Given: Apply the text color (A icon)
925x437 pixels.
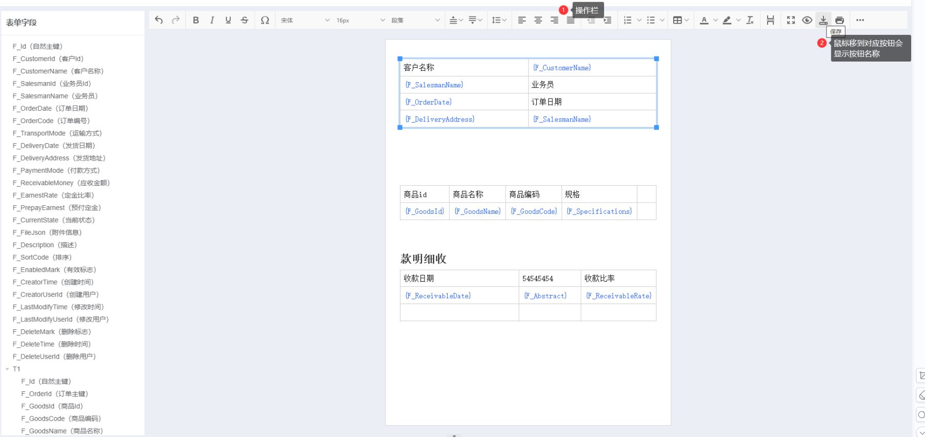Looking at the screenshot, I should tap(705, 20).
